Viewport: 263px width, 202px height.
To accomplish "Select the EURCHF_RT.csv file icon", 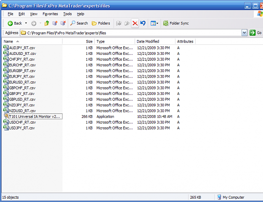I will click(x=6, y=65).
